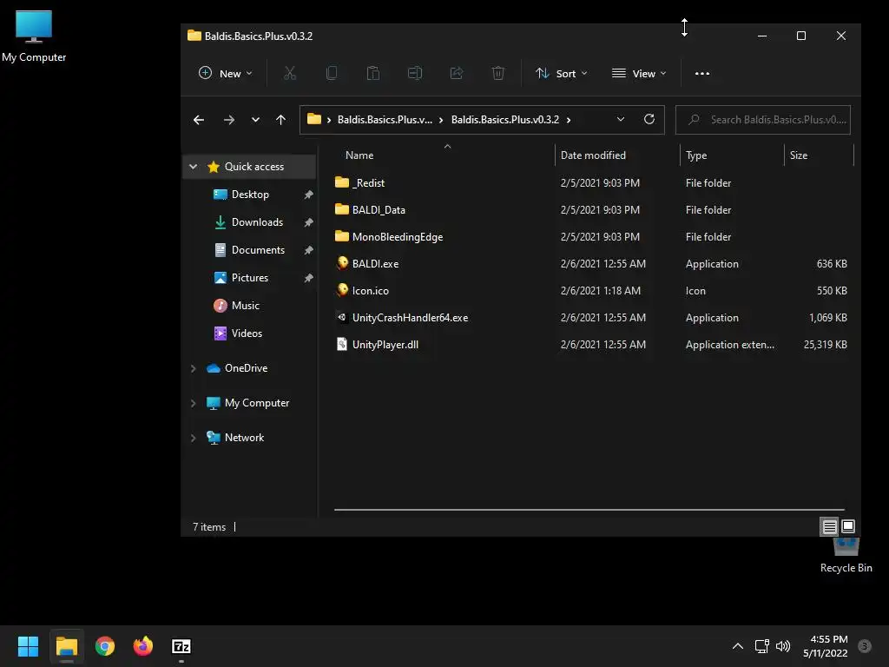The width and height of the screenshot is (889, 667).
Task: Show hidden system tray icons
Action: coord(738,646)
